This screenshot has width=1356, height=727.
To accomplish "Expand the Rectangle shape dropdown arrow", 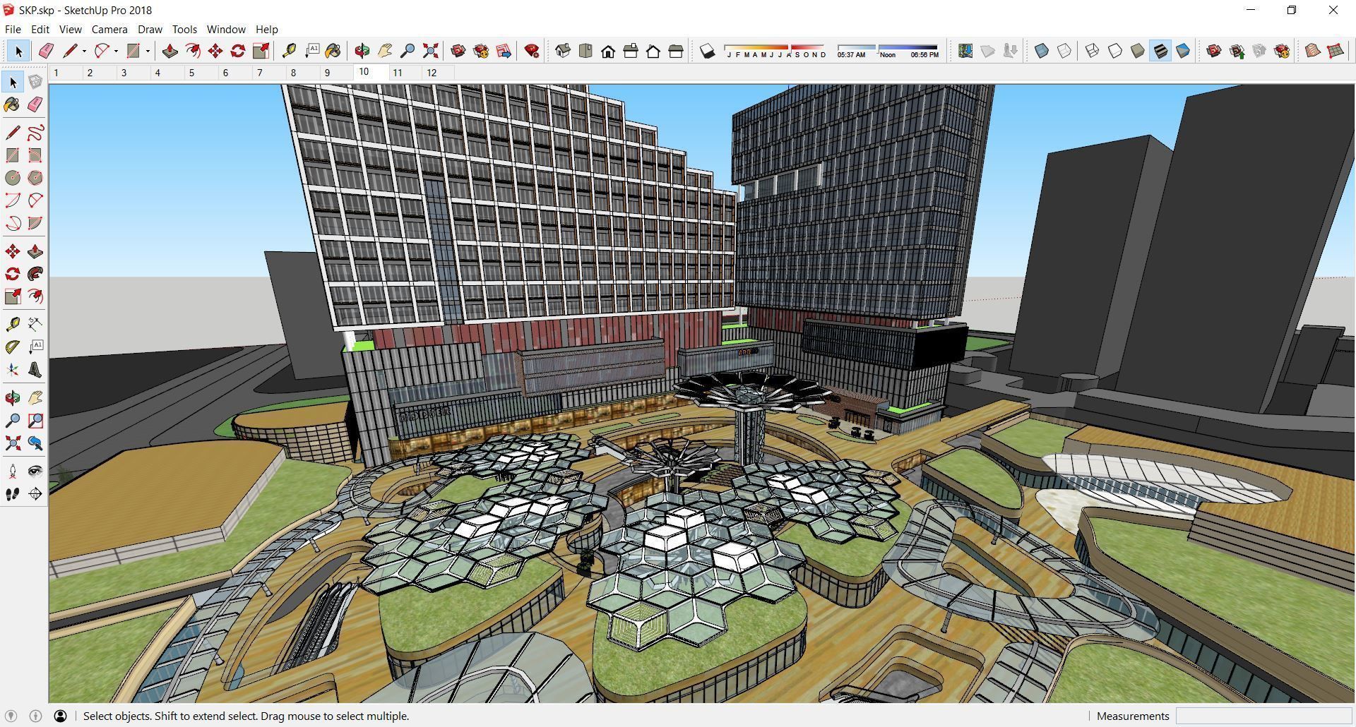I will pos(148,51).
